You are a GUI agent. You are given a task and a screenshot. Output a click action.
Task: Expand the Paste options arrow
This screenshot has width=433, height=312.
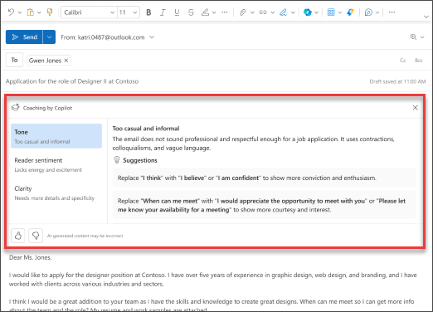coord(39,12)
